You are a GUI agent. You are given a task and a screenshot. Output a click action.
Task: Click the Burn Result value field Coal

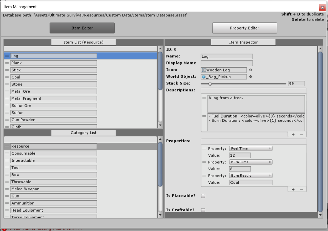click(251, 182)
